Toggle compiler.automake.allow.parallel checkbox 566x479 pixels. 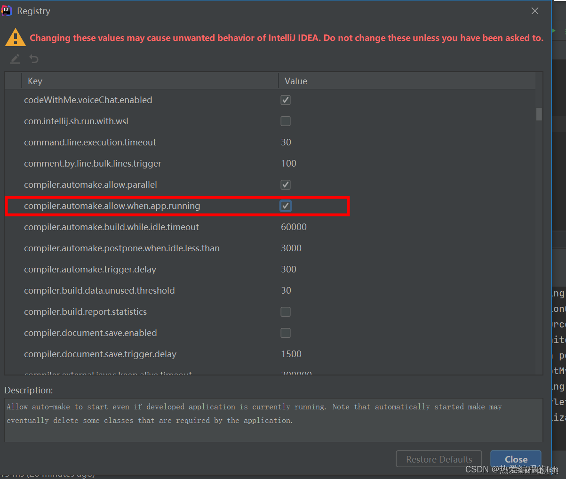tap(286, 184)
